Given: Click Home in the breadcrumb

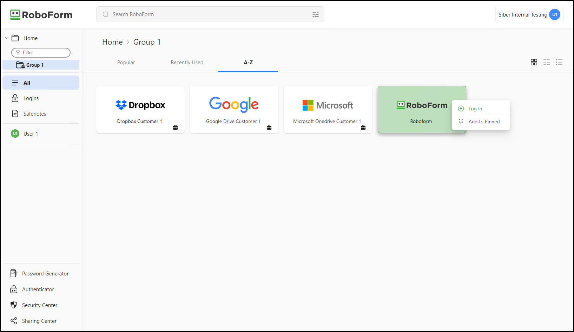Looking at the screenshot, I should tap(112, 42).
